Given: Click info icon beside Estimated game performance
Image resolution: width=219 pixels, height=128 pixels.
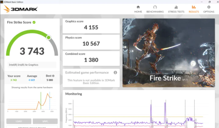Looking at the screenshot, I should click(115, 73).
